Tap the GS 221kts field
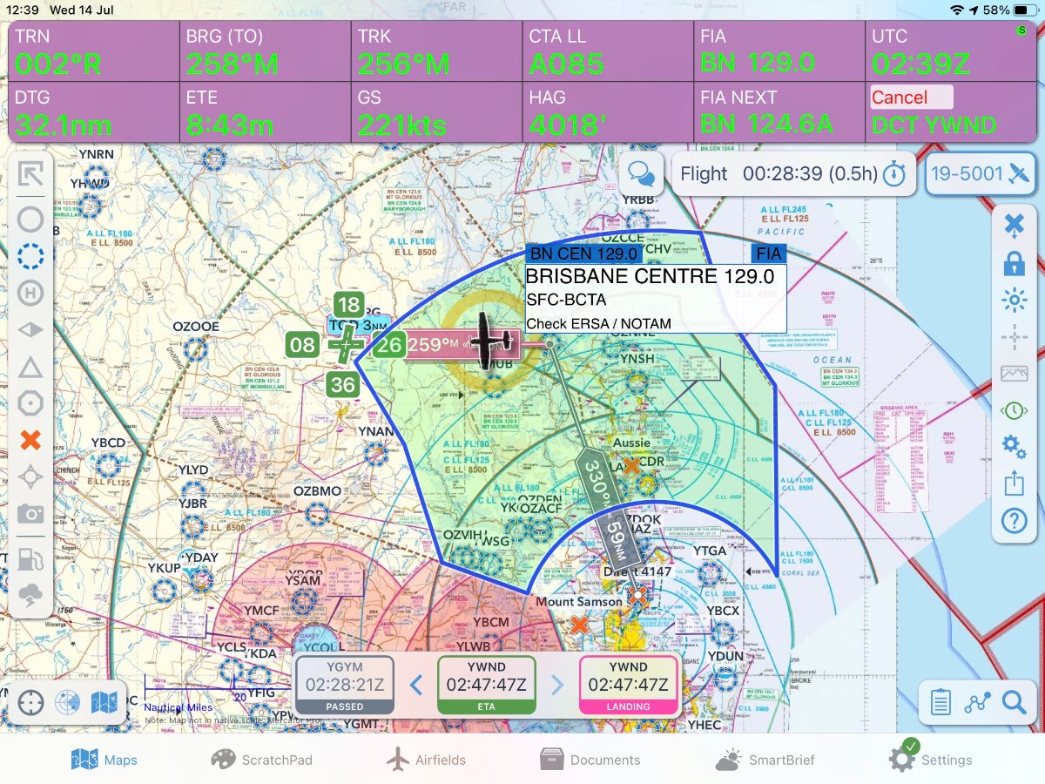Screen dimensions: 1045x784 pyautogui.click(x=437, y=112)
